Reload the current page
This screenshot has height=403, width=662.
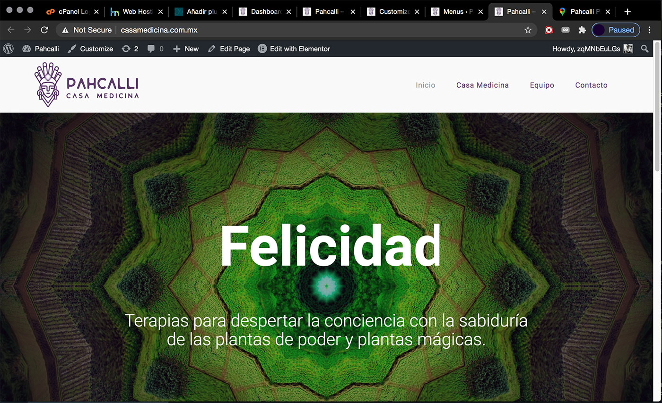(44, 30)
